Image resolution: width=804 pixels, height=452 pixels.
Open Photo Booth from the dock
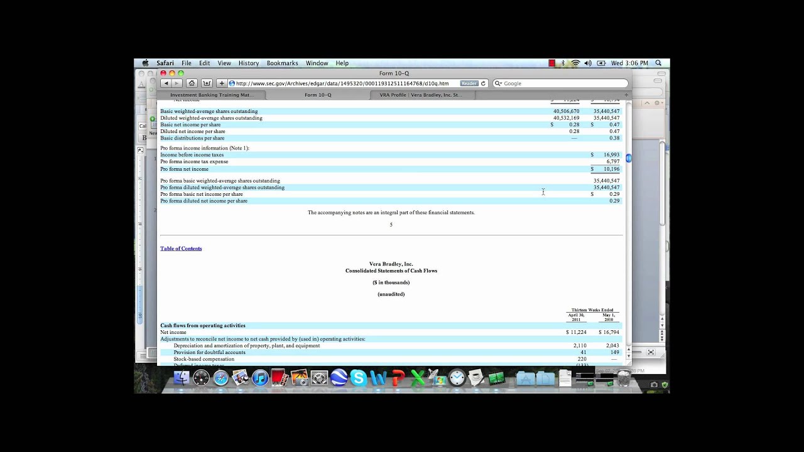pos(279,378)
